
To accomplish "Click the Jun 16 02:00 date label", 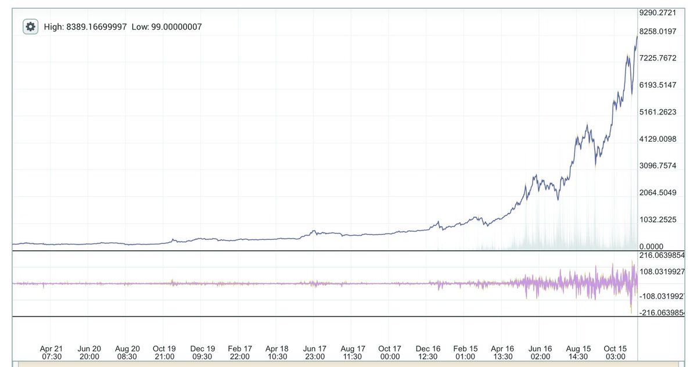I will [540, 352].
